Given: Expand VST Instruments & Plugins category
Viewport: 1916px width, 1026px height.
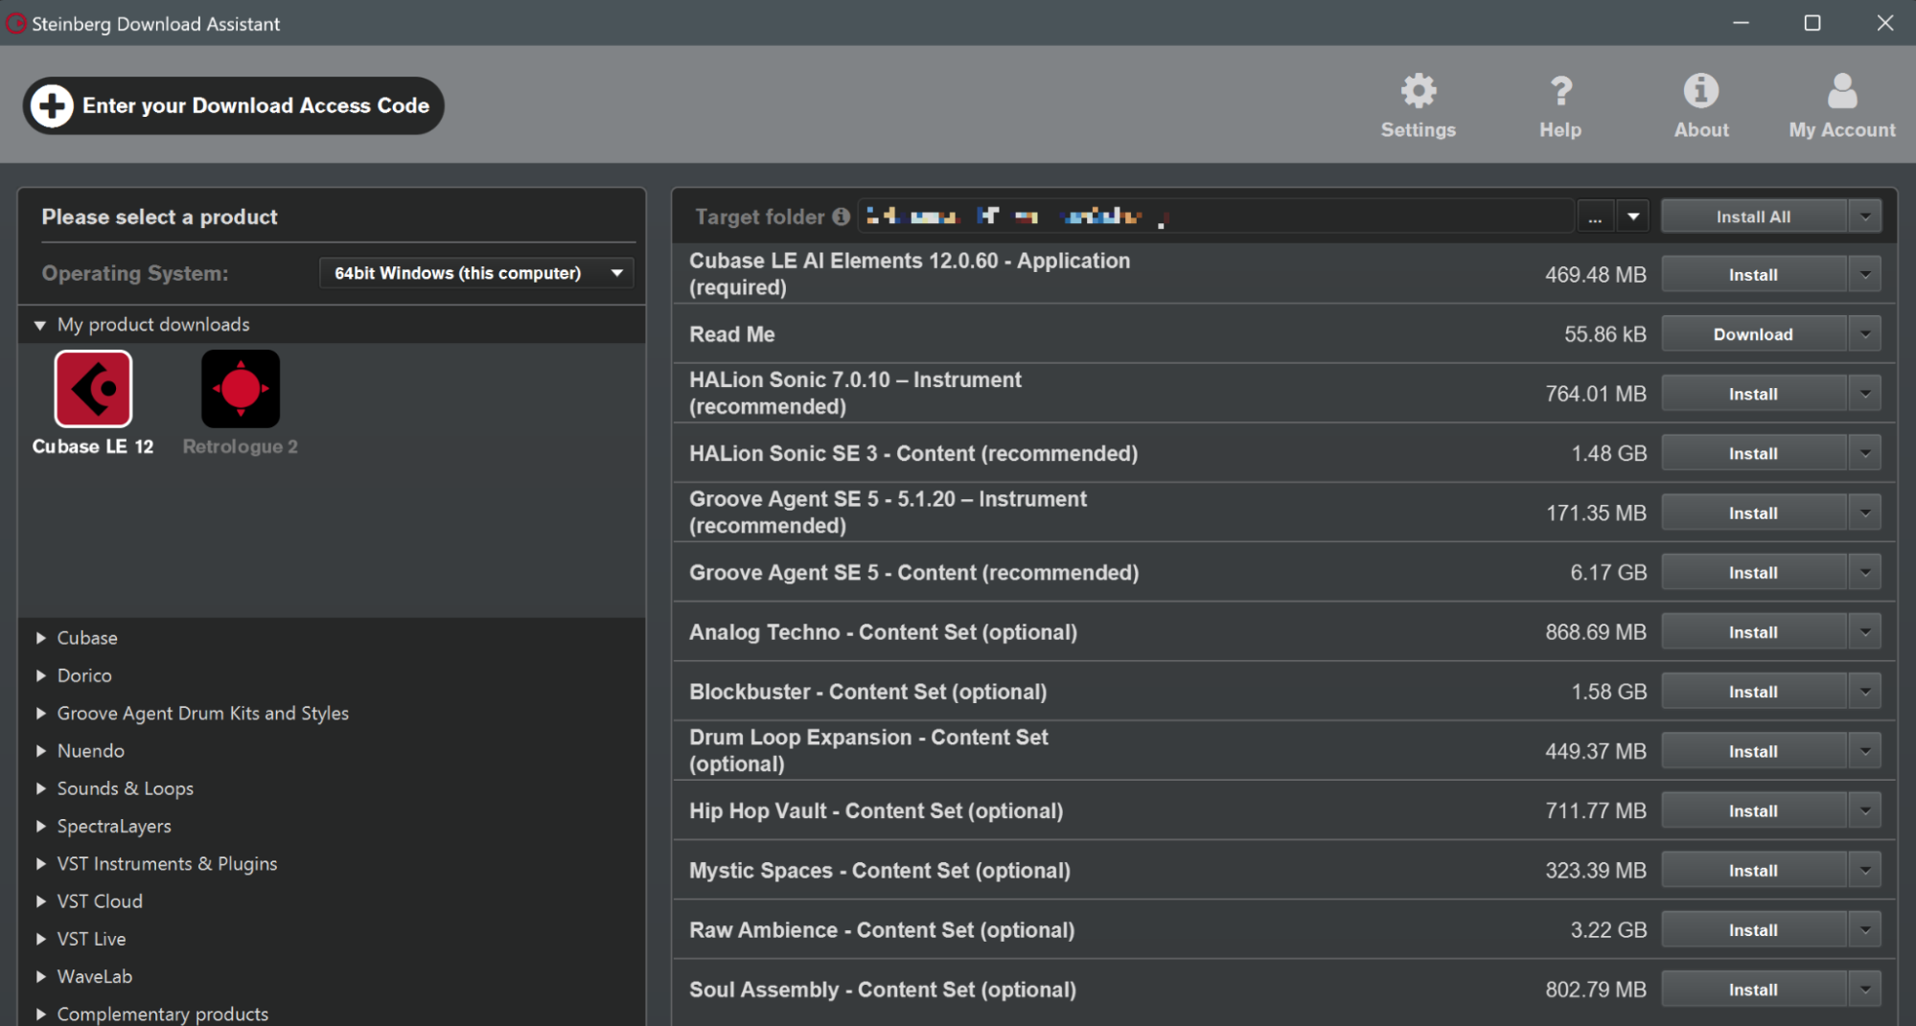Looking at the screenshot, I should click(41, 864).
